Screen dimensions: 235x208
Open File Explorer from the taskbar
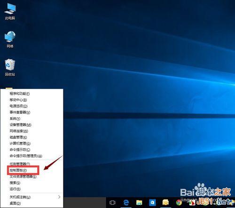pos(139,202)
